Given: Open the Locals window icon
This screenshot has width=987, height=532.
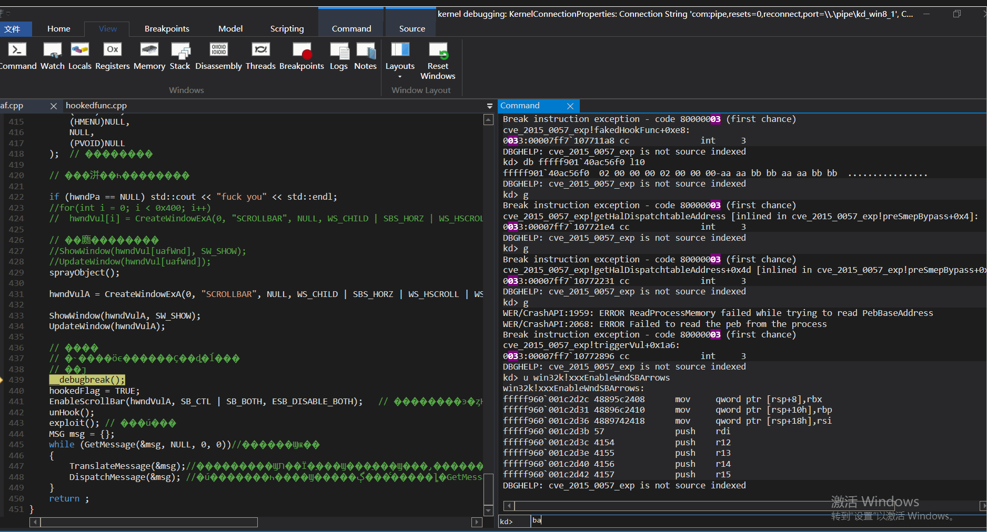Looking at the screenshot, I should (x=79, y=56).
